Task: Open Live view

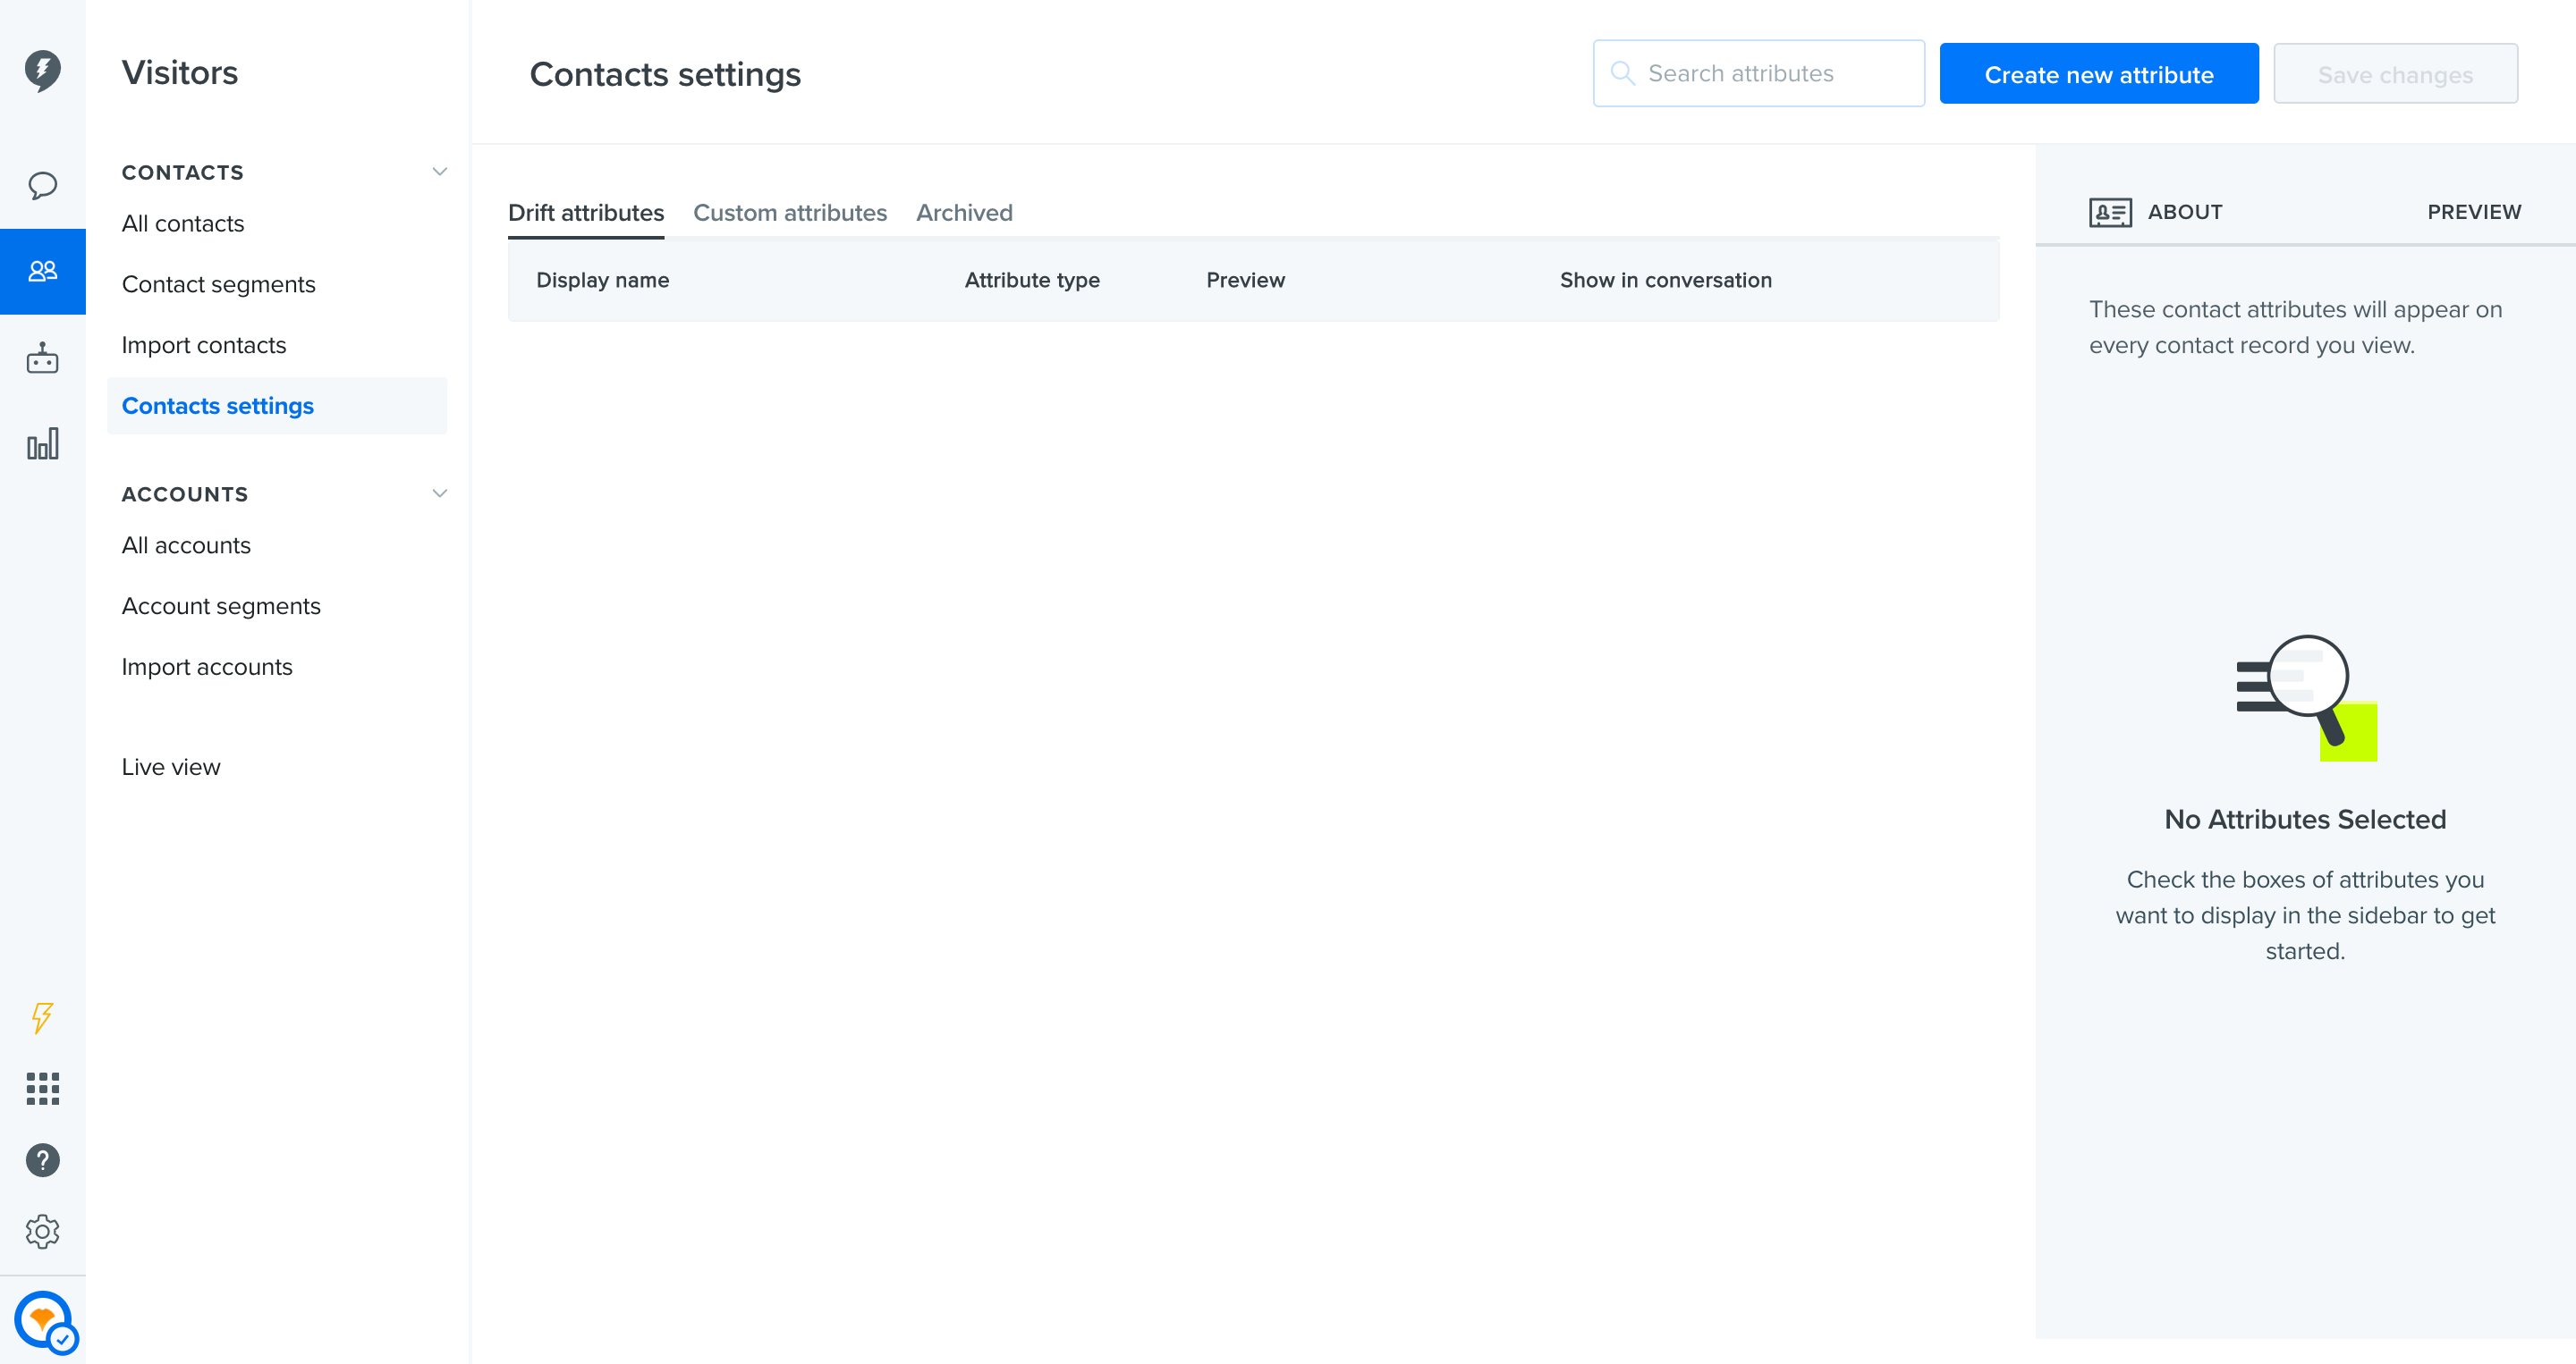Action: [171, 768]
